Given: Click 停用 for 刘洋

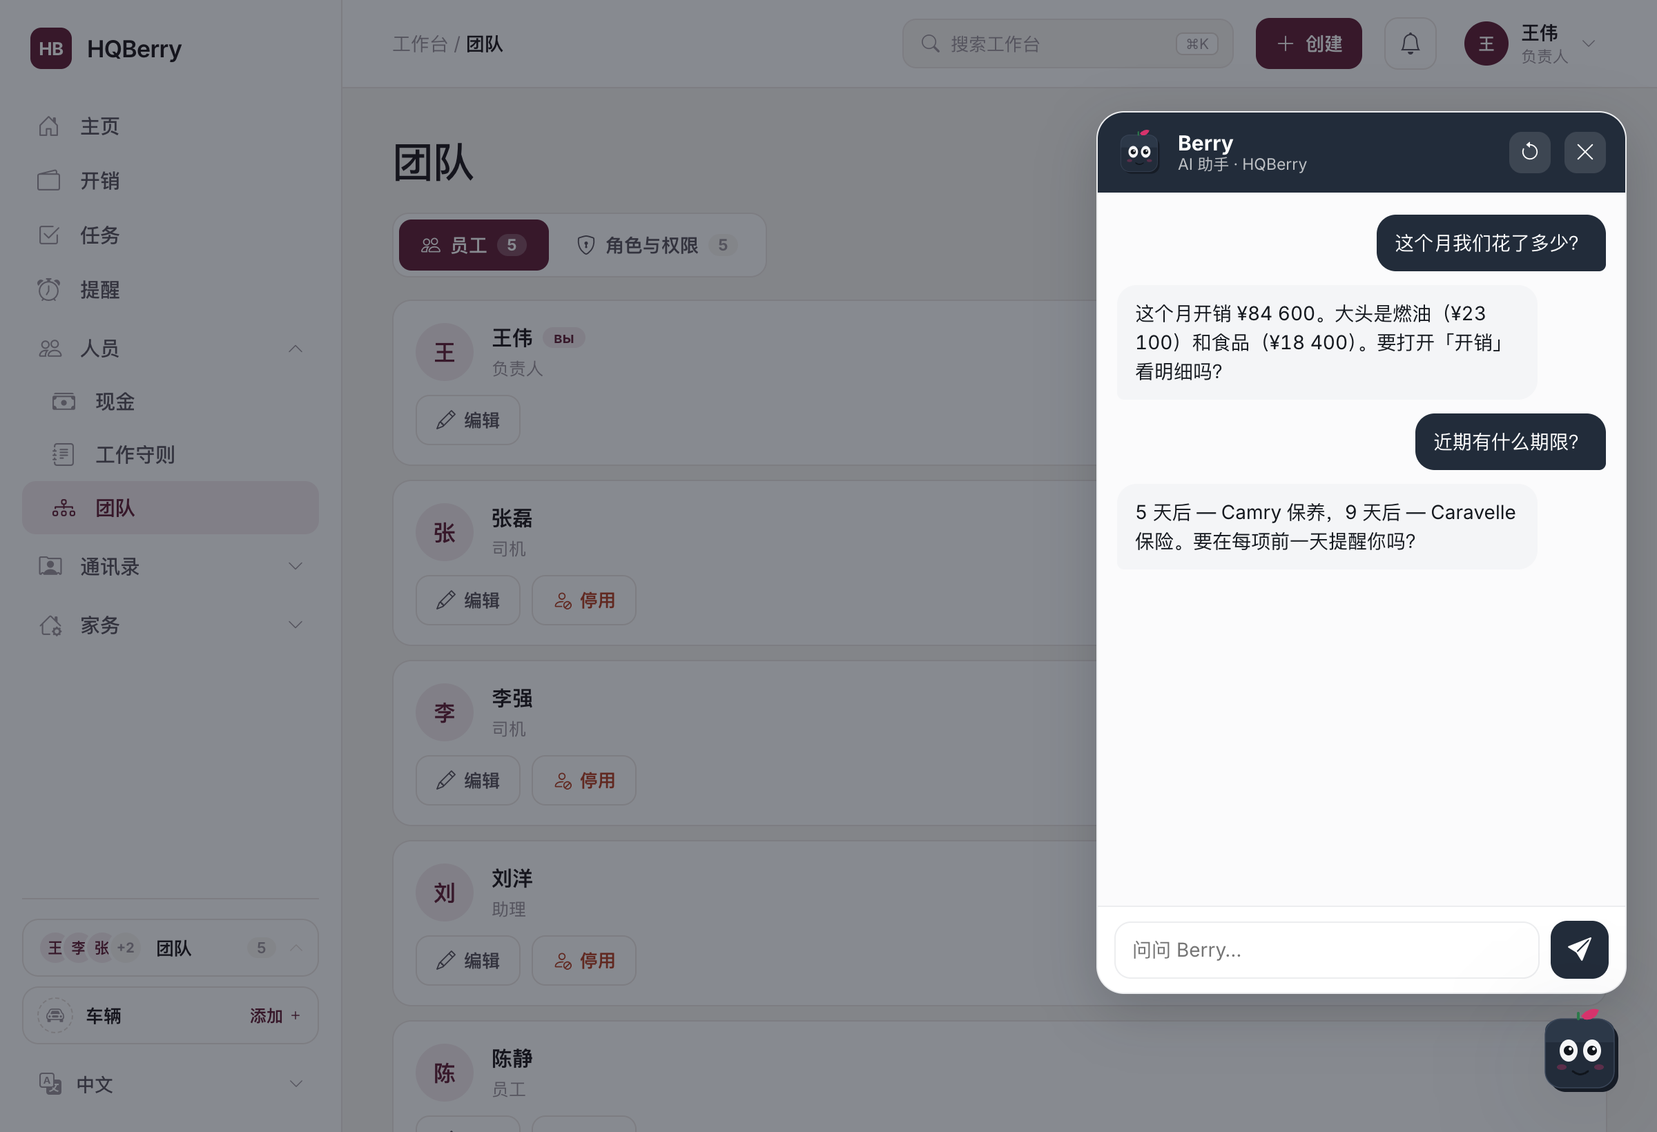Looking at the screenshot, I should pyautogui.click(x=584, y=960).
